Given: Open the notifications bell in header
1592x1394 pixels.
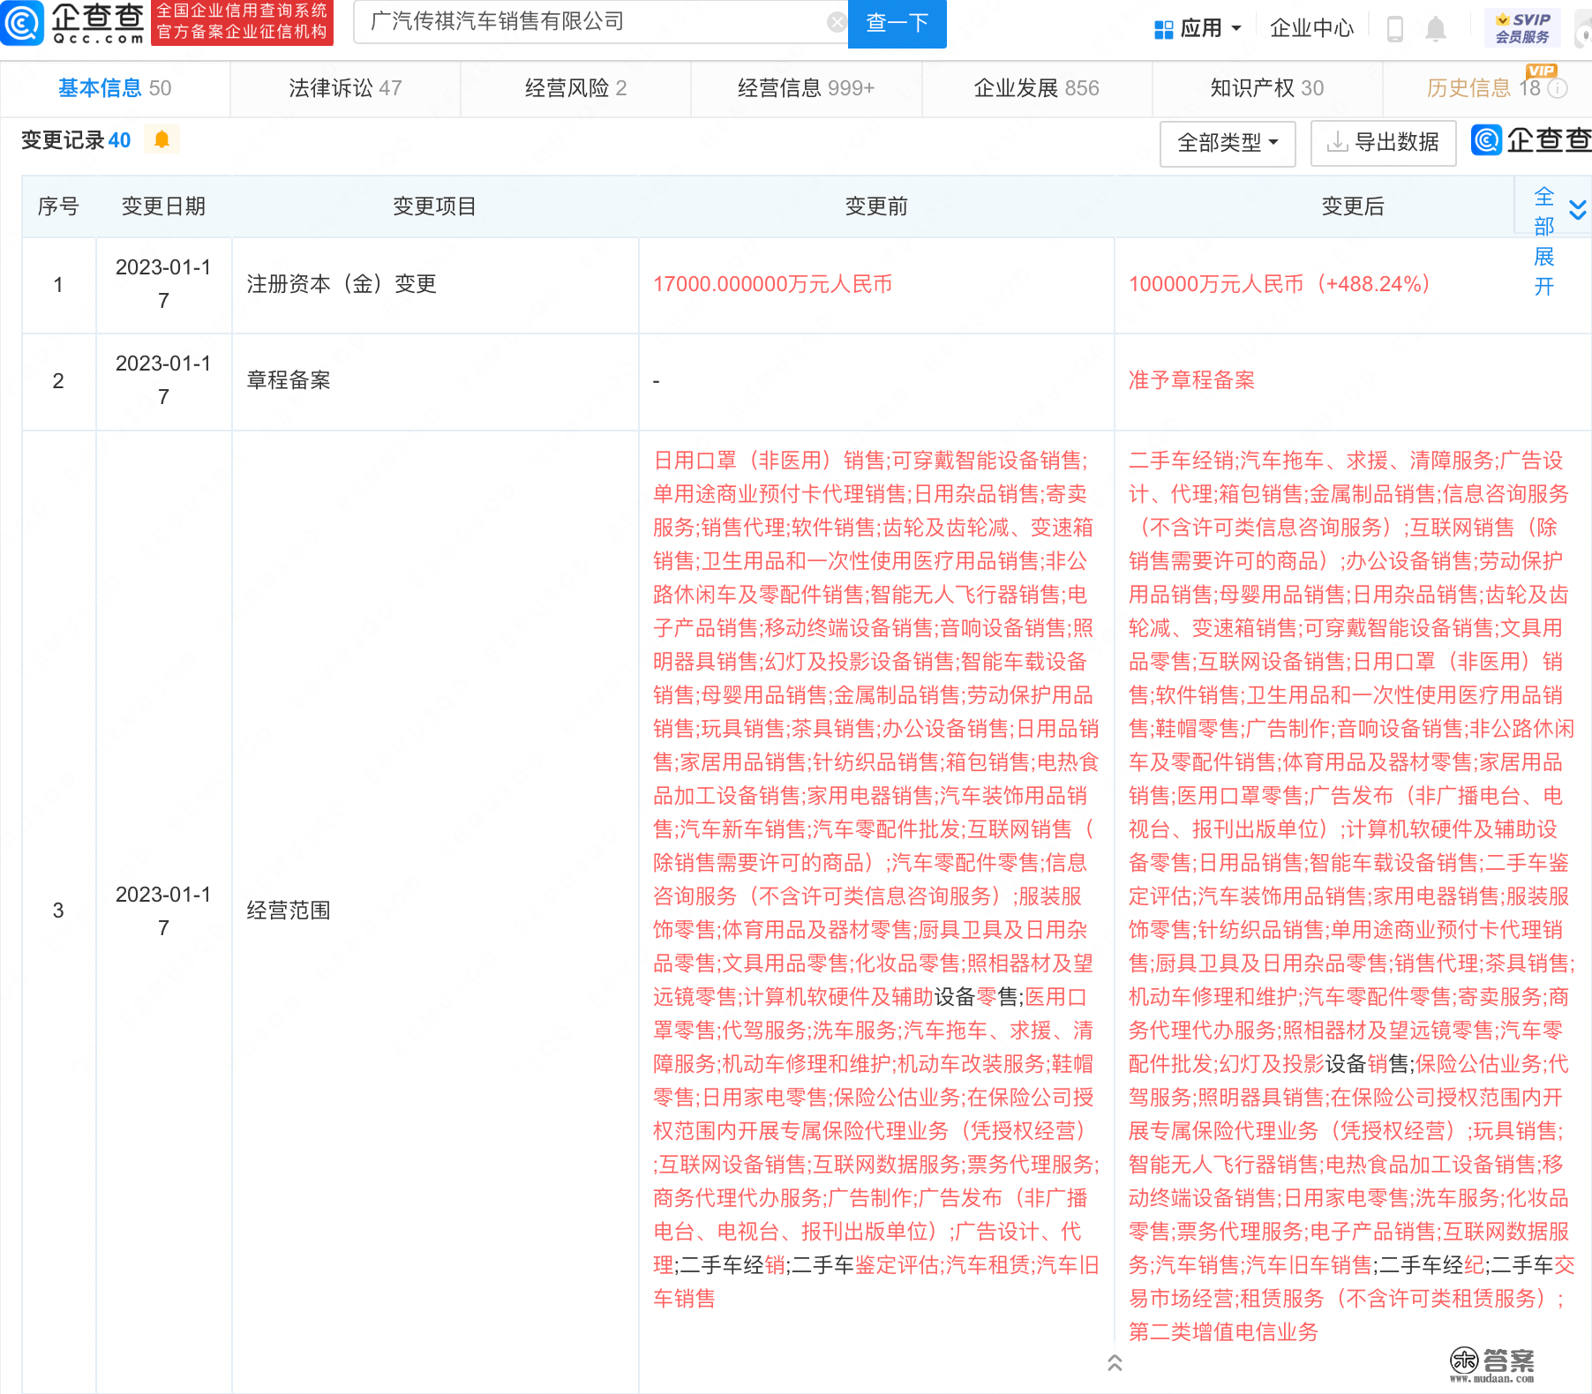Looking at the screenshot, I should coord(1436,28).
